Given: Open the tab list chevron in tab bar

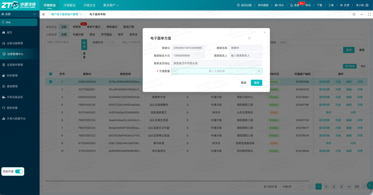Looking at the screenshot, I should [x=362, y=15].
